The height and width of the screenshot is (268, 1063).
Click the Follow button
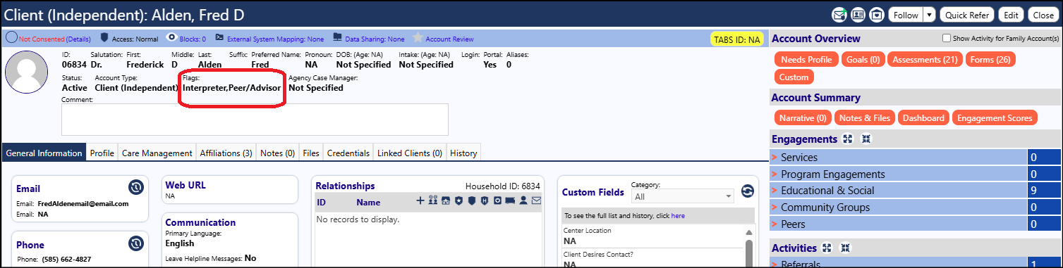905,15
